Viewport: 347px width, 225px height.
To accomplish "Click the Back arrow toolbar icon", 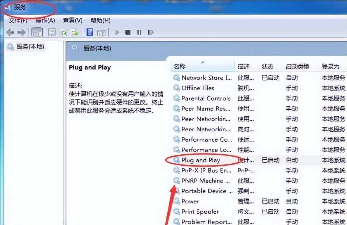I will tap(10, 33).
